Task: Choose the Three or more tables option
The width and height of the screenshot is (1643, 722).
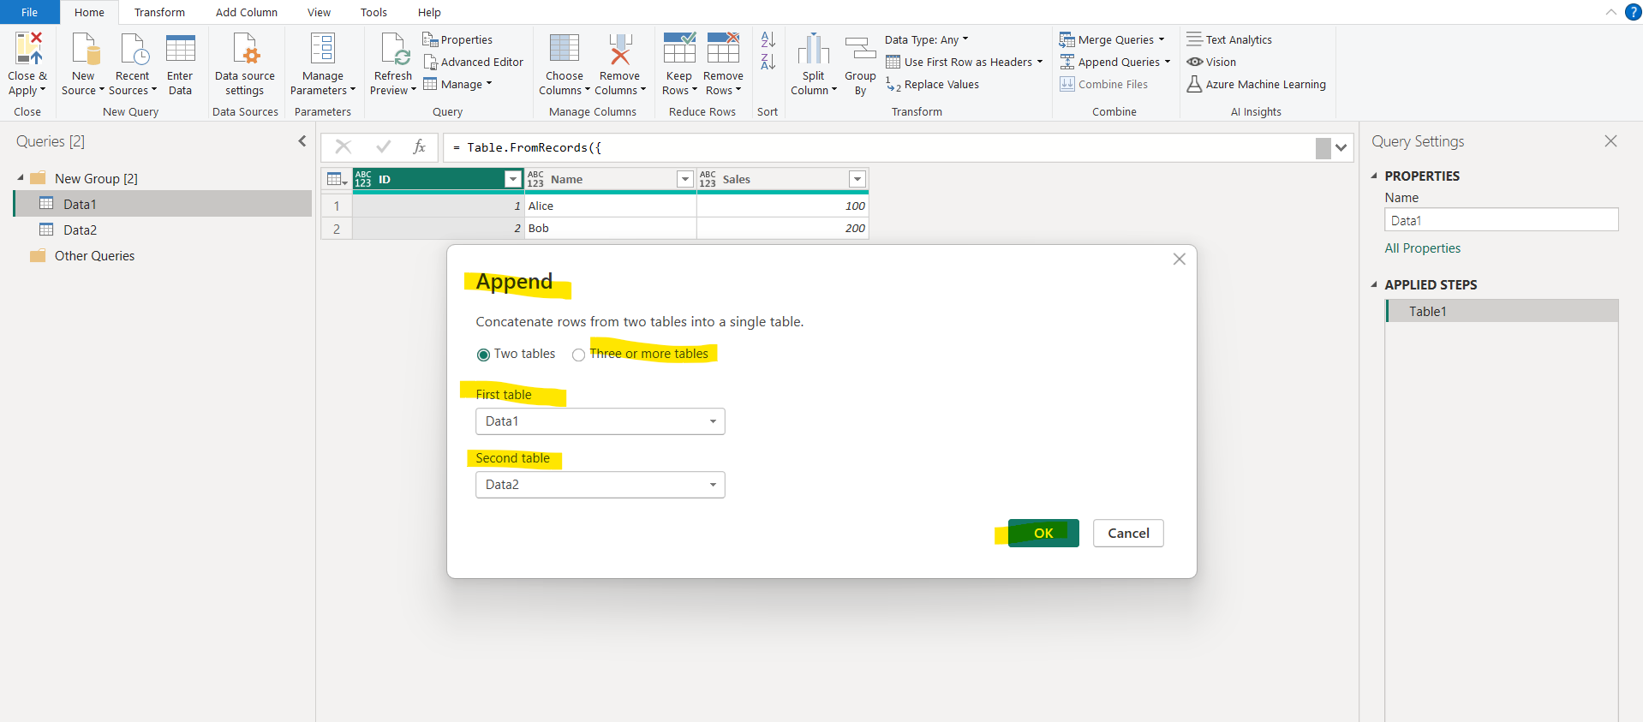Action: (579, 355)
